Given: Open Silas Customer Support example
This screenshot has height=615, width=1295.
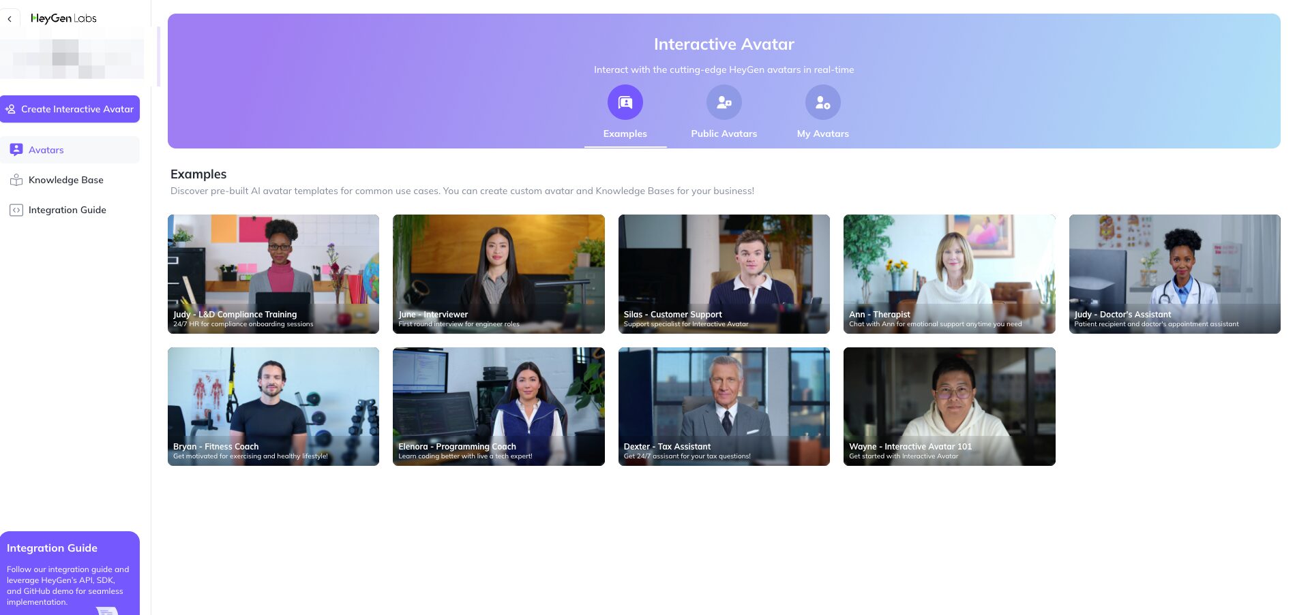Looking at the screenshot, I should pos(724,274).
